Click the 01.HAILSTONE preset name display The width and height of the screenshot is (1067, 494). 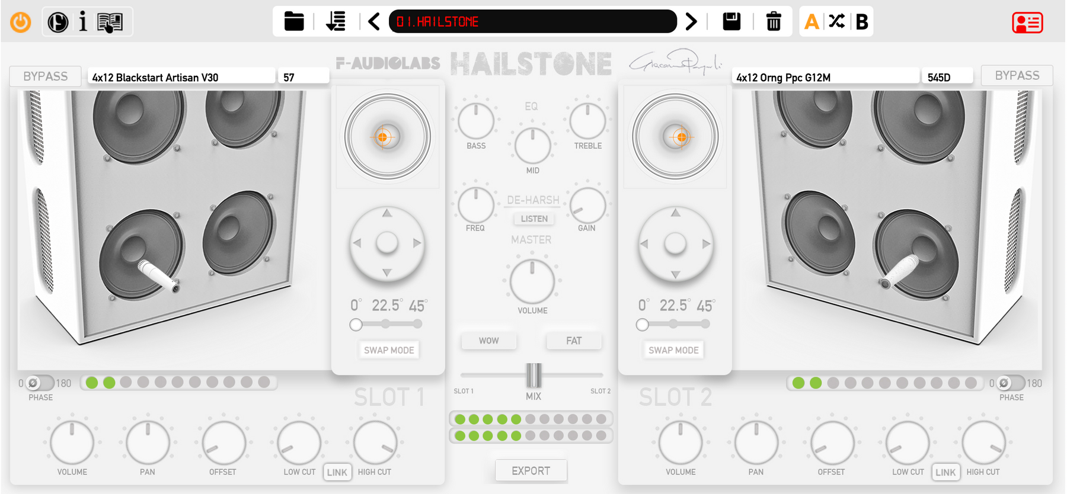pos(532,22)
